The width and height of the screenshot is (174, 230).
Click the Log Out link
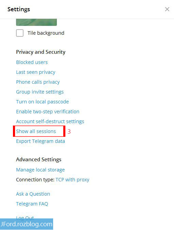click(25, 218)
